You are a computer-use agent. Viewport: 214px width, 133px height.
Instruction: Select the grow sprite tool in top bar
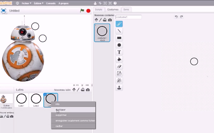coord(105,3)
